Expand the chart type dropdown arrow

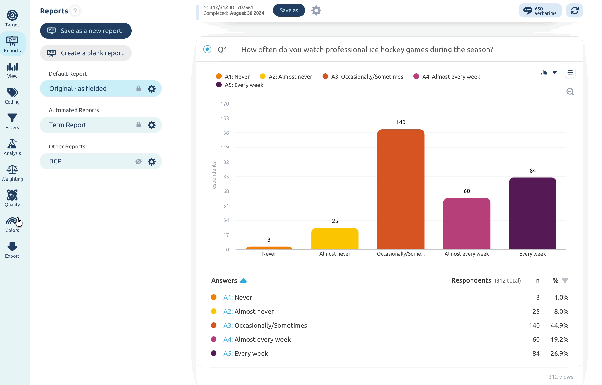(555, 73)
